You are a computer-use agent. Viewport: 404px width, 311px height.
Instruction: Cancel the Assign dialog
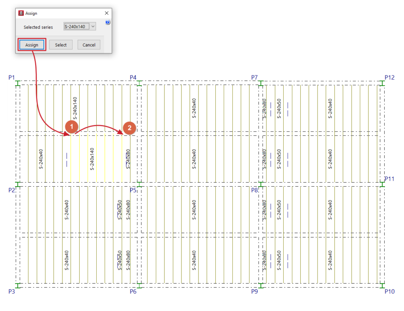click(89, 45)
